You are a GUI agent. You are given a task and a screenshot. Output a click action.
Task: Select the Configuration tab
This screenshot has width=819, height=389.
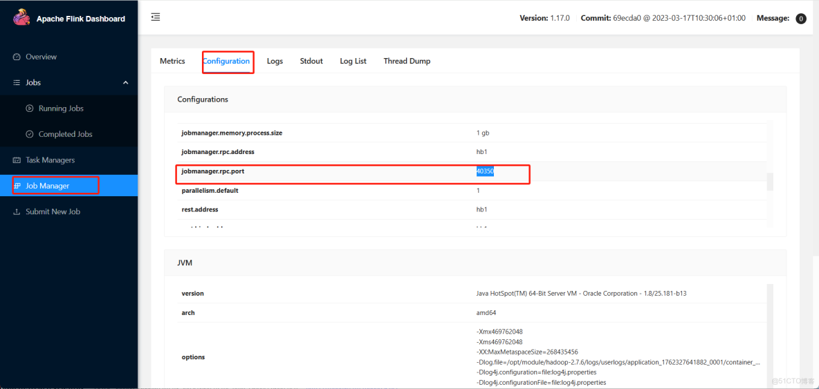[226, 61]
